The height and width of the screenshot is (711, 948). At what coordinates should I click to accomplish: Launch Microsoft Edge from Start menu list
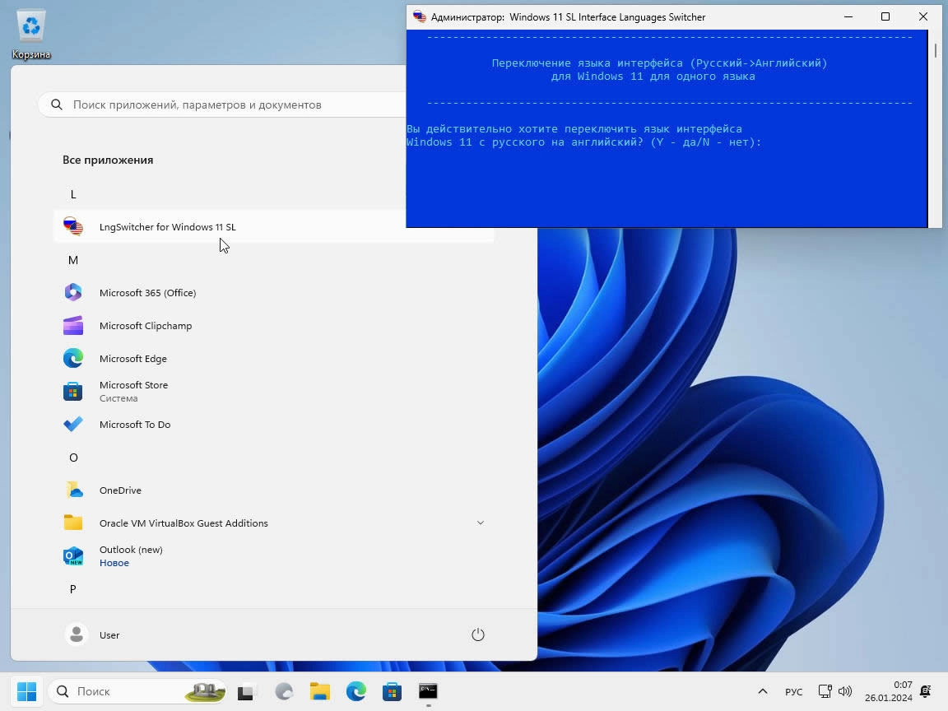click(132, 359)
